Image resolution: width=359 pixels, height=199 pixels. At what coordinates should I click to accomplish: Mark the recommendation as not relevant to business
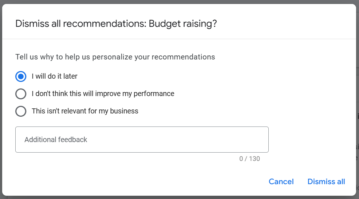point(21,111)
